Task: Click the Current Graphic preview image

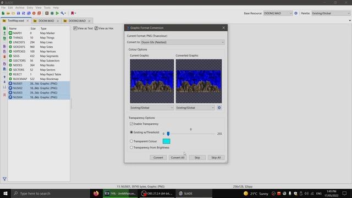Action: click(152, 81)
